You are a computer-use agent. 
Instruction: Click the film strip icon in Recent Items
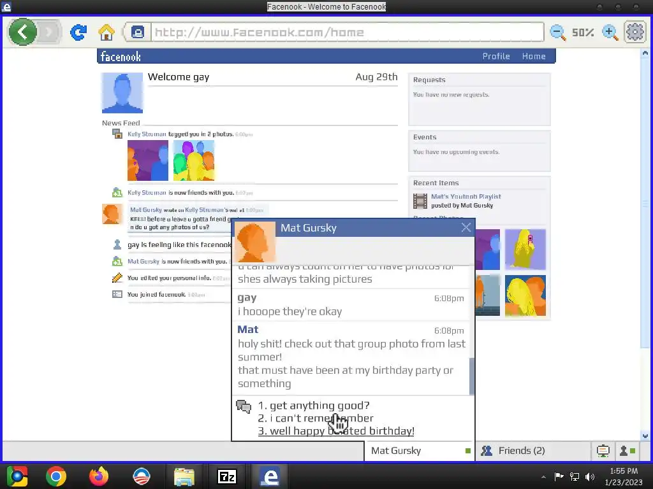[x=420, y=201]
